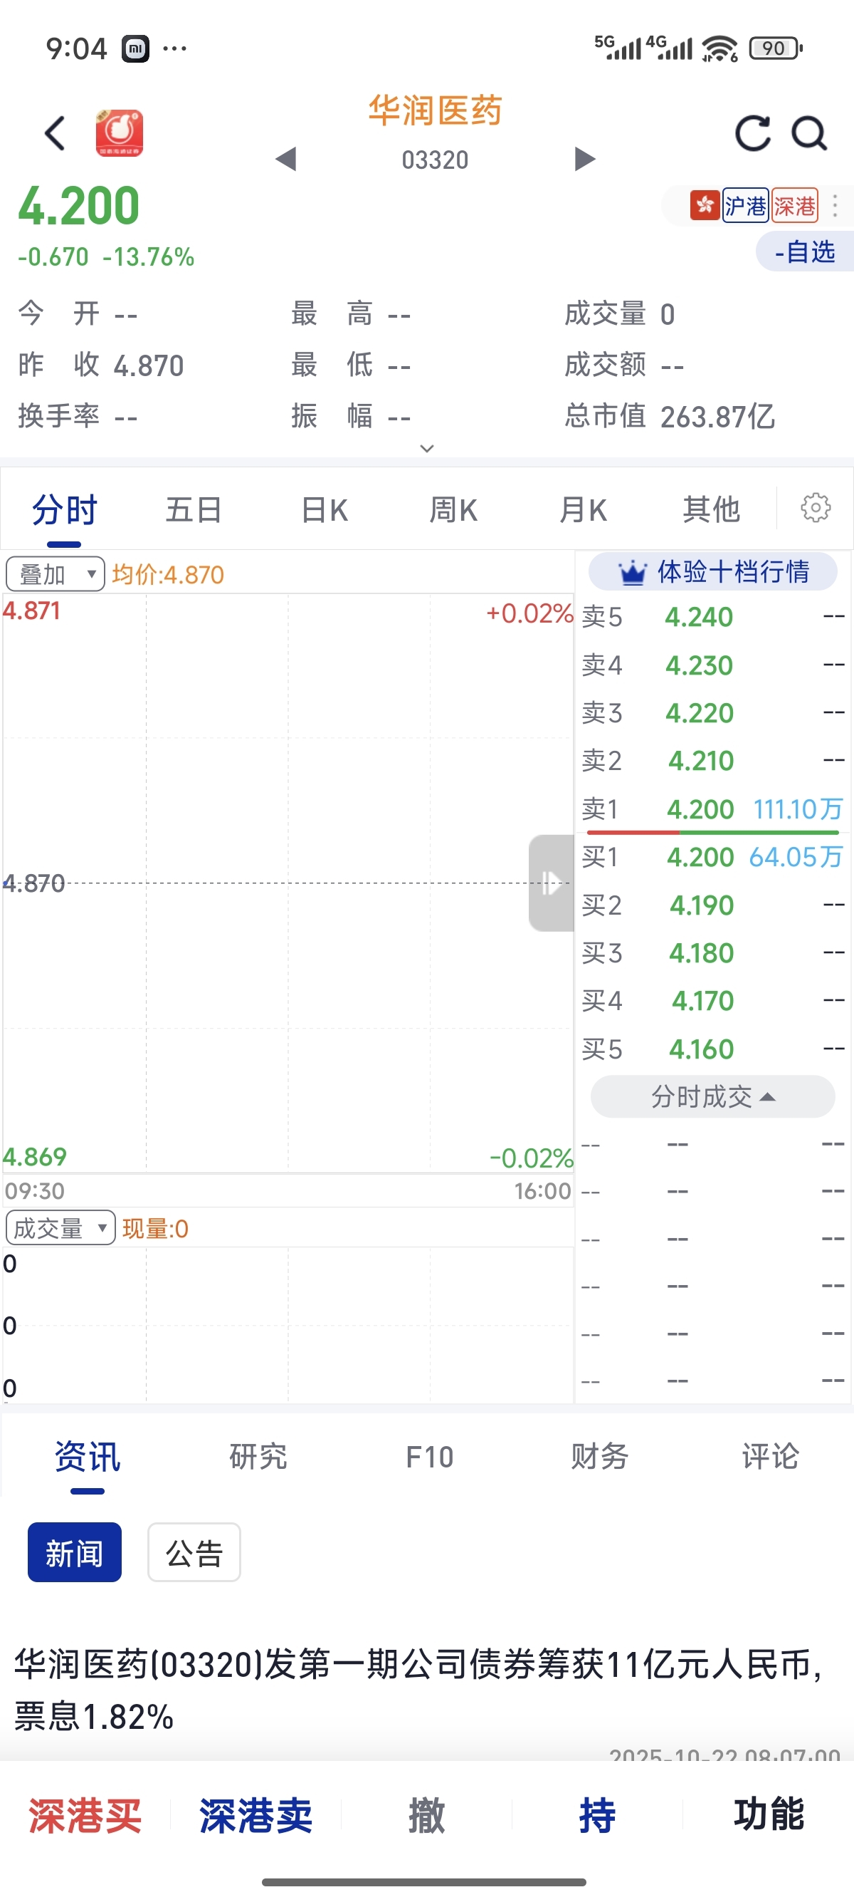Remove stock from watchlist via 自选
The width and height of the screenshot is (854, 1902).
point(805,251)
